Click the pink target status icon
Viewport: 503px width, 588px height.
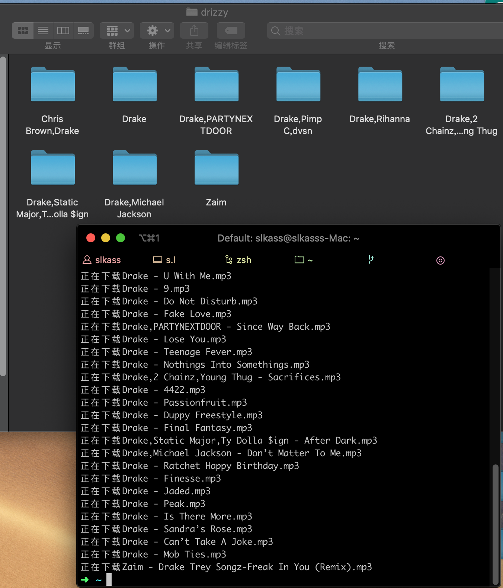[x=440, y=260]
